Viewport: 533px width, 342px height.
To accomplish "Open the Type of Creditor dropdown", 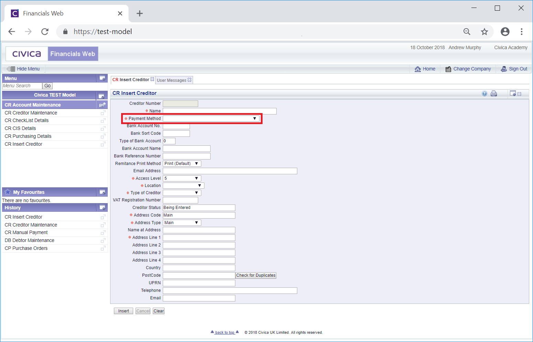I will [x=182, y=193].
